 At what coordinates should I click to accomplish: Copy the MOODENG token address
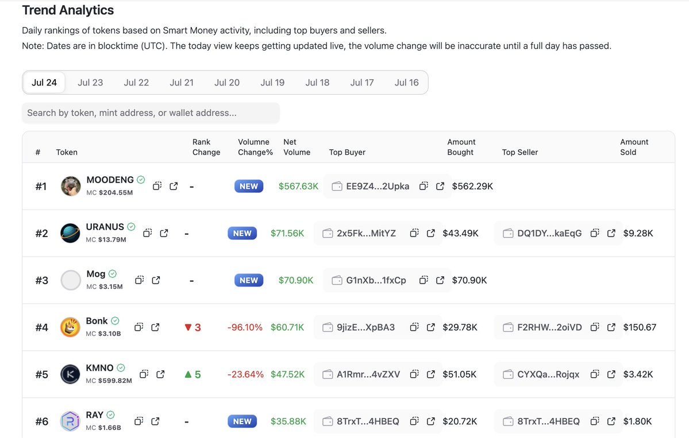[157, 186]
